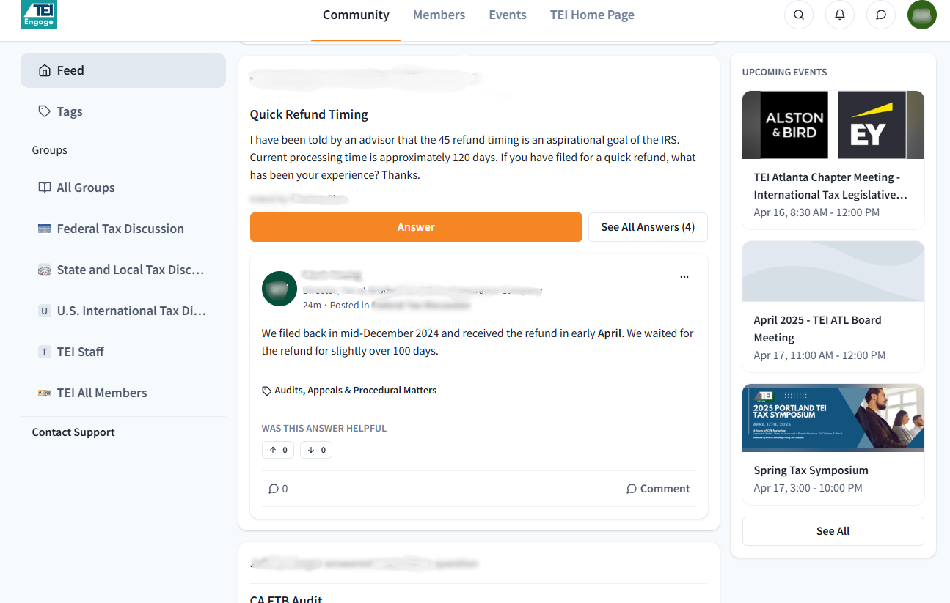Open Federal Tax Discussion group
The image size is (950, 603).
[120, 229]
